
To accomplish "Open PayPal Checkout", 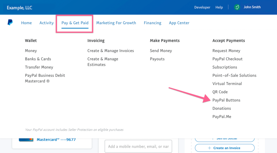I will pos(228,59).
